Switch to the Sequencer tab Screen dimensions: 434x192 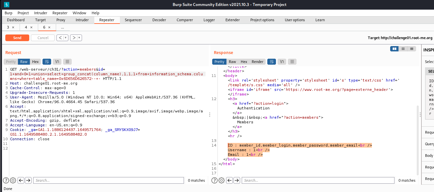point(133,20)
